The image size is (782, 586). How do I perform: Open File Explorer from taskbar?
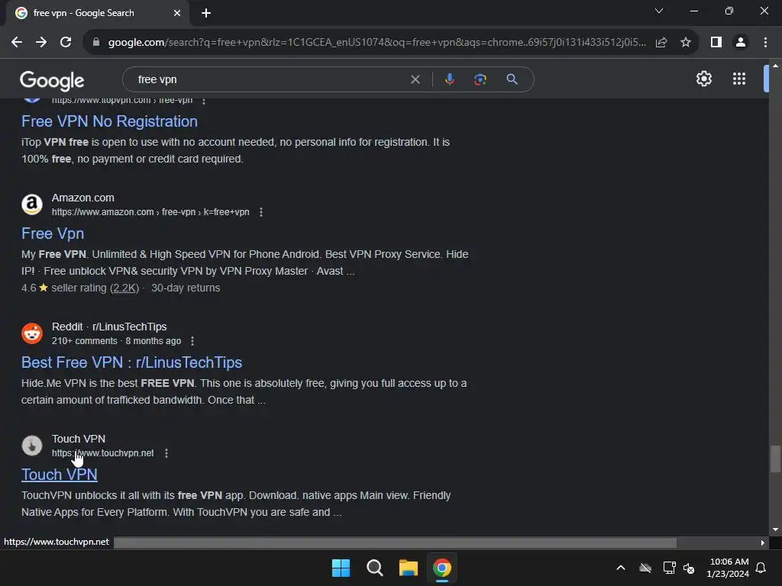pyautogui.click(x=409, y=568)
